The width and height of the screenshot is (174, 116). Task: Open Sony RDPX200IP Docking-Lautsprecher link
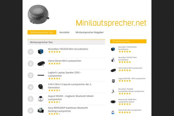pos(68,109)
